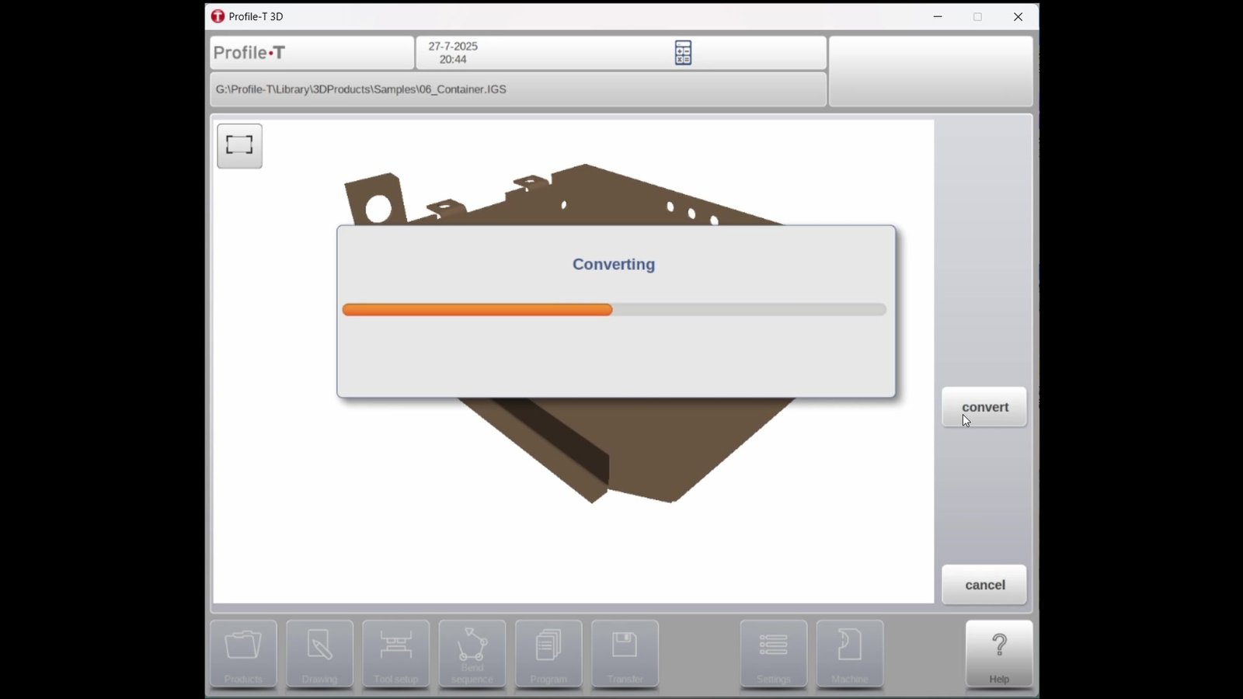The image size is (1243, 699).
Task: Open the calculator icon in header
Action: point(683,53)
